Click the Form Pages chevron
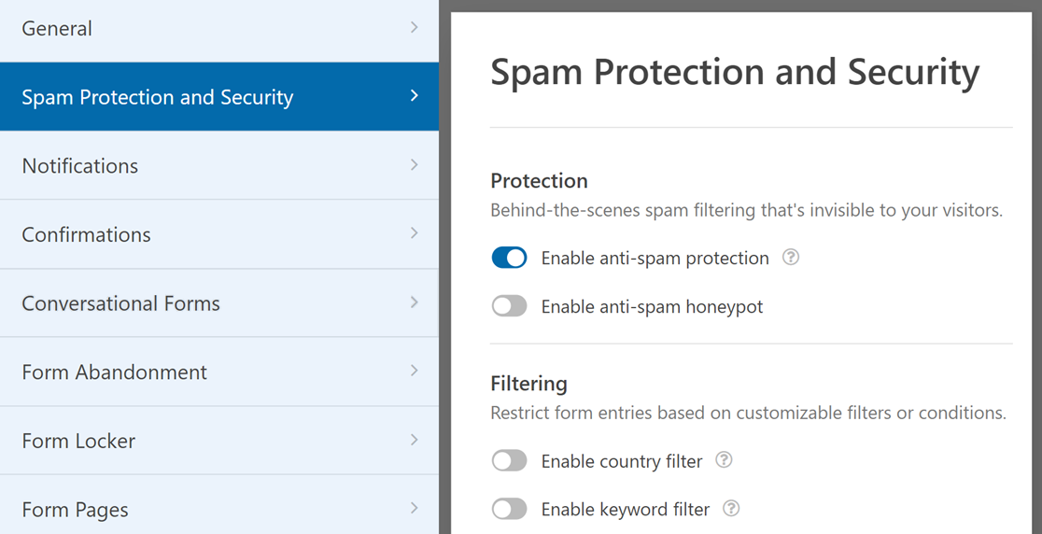The image size is (1042, 534). (x=415, y=509)
